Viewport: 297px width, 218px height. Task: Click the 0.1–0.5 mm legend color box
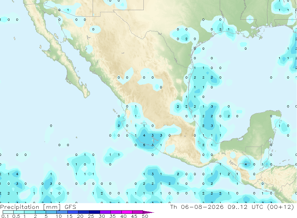coord(8,212)
